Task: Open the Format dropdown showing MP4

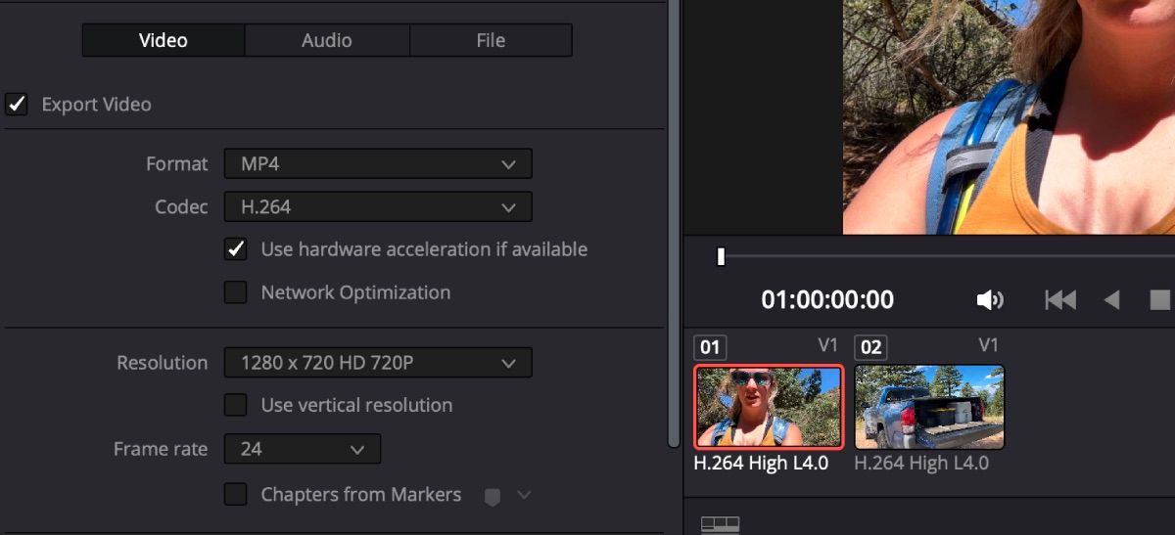Action: [378, 163]
